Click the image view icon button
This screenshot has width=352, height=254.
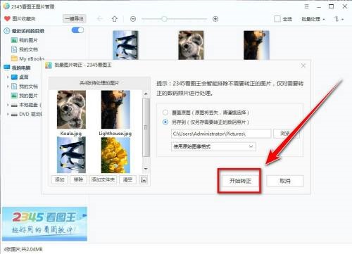144,179
